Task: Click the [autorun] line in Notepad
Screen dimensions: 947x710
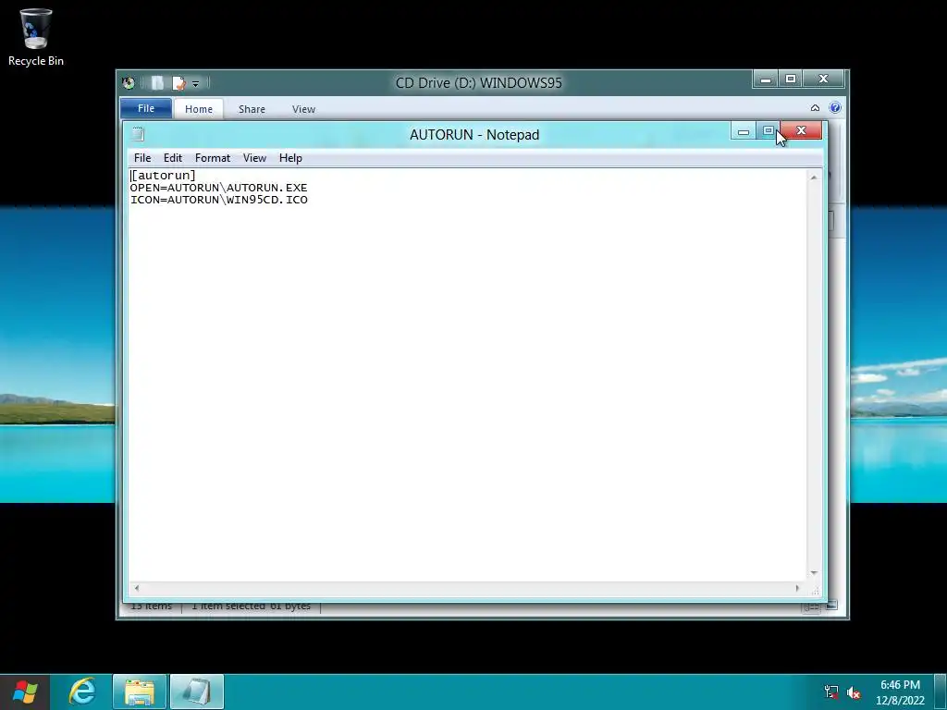Action: (163, 175)
